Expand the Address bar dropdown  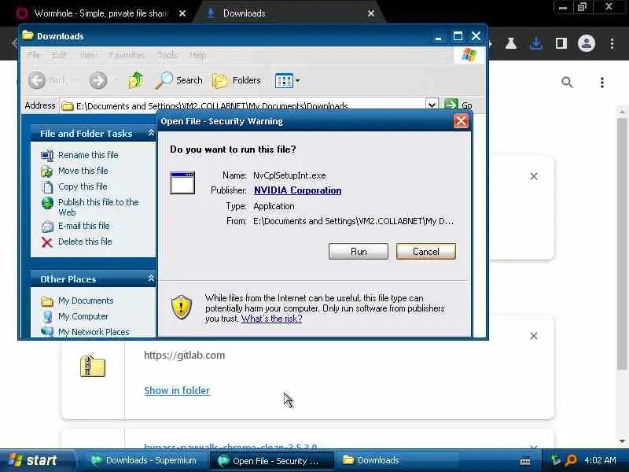[x=432, y=105]
